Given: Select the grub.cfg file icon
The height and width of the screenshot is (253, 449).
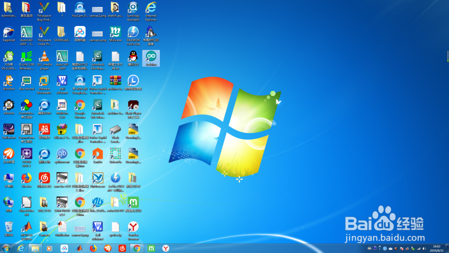Looking at the screenshot, I should click(x=115, y=229).
